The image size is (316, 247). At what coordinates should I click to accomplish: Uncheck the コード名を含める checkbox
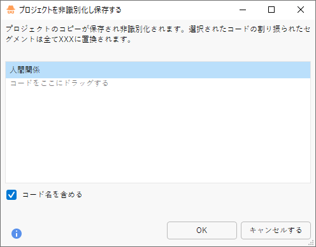11,195
